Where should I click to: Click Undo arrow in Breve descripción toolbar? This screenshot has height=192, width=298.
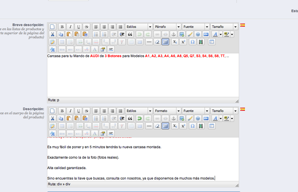coord(139,35)
